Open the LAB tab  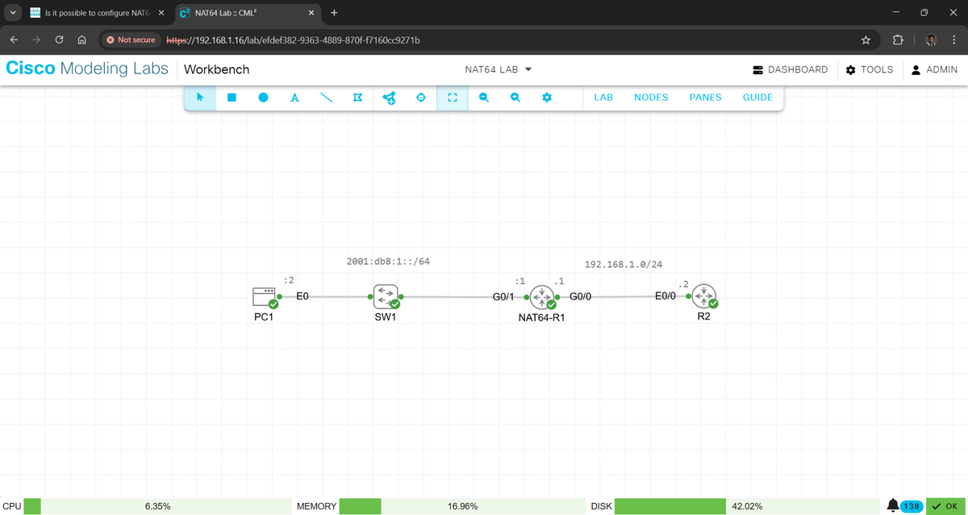pyautogui.click(x=603, y=98)
